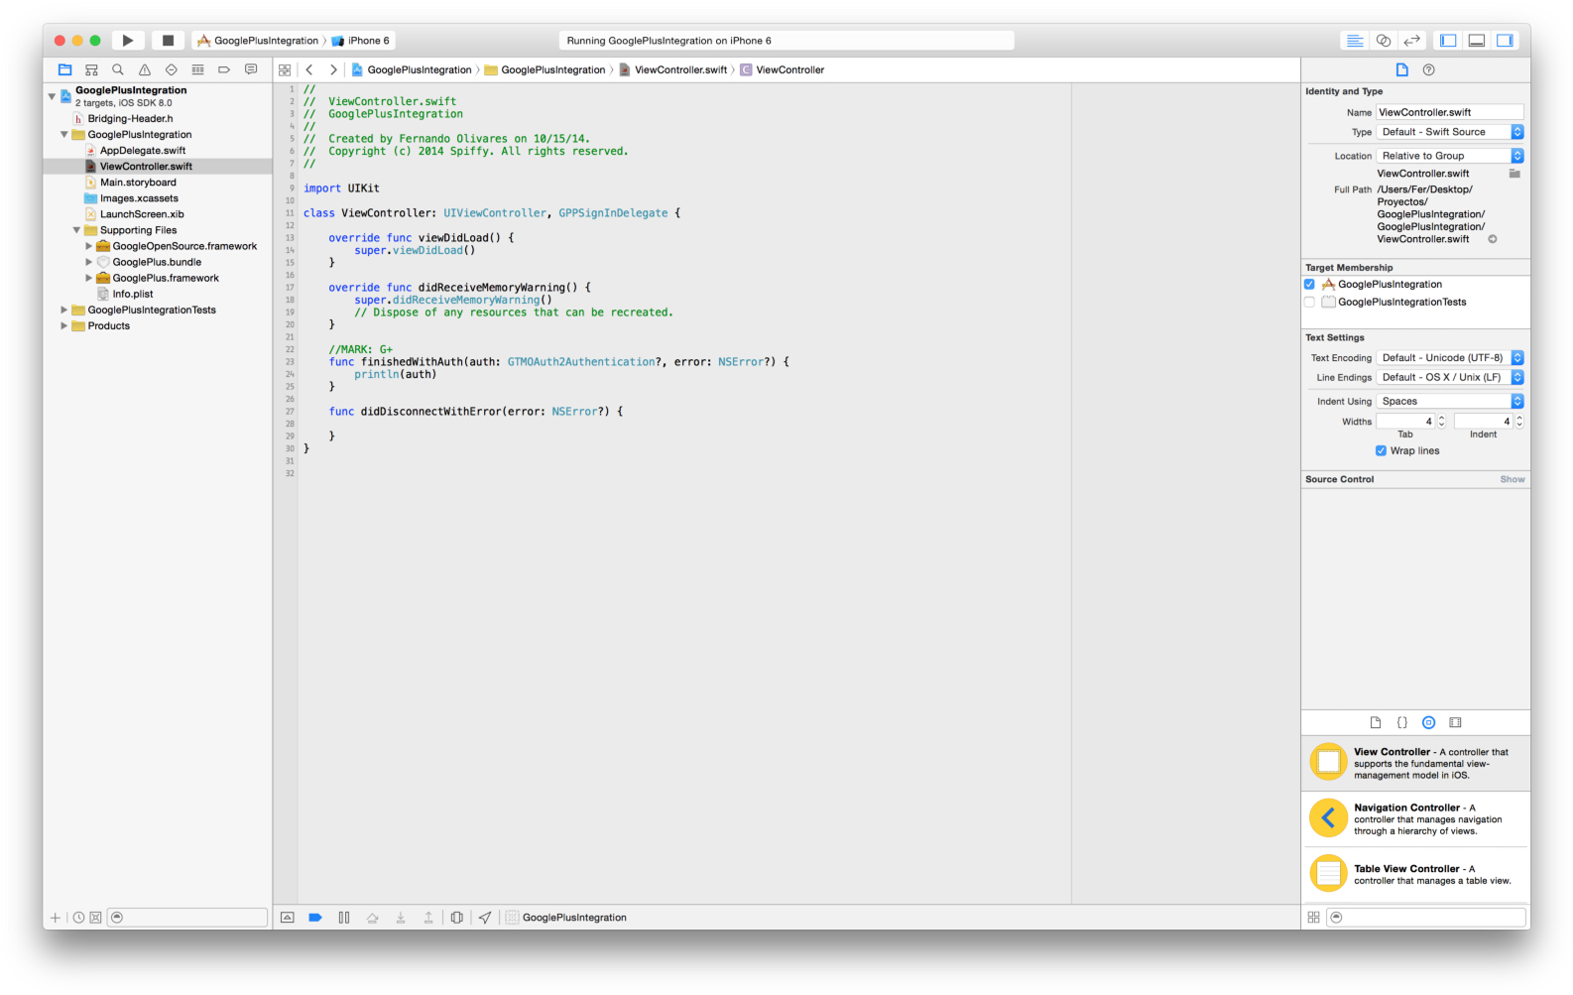Open the Location Relative to Group dropdown
Screen dimensions: 1573x995
[x=1449, y=156]
